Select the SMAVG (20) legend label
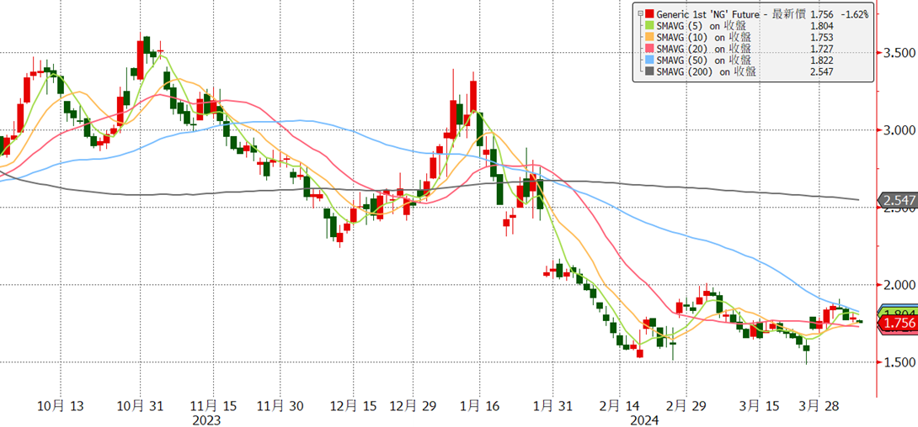Viewport: 918px width, 427px height. point(704,49)
